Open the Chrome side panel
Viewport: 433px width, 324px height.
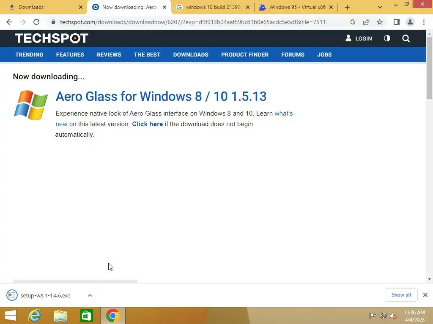coord(397,22)
